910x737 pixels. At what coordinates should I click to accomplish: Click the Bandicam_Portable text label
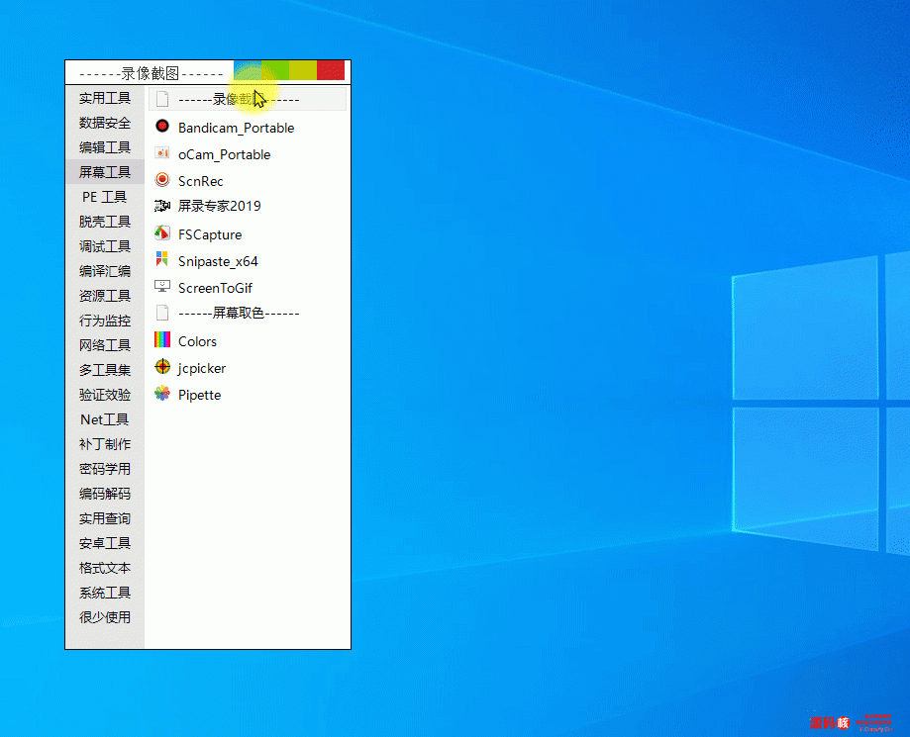[x=237, y=129]
